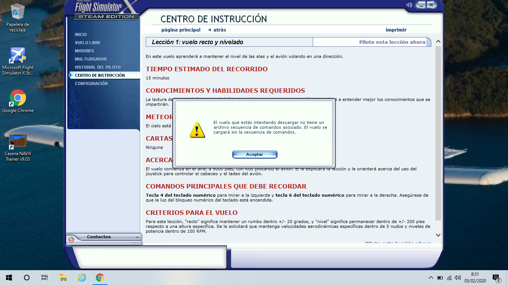Minimize the Flight Simulator window
The width and height of the screenshot is (508, 285).
(421, 5)
